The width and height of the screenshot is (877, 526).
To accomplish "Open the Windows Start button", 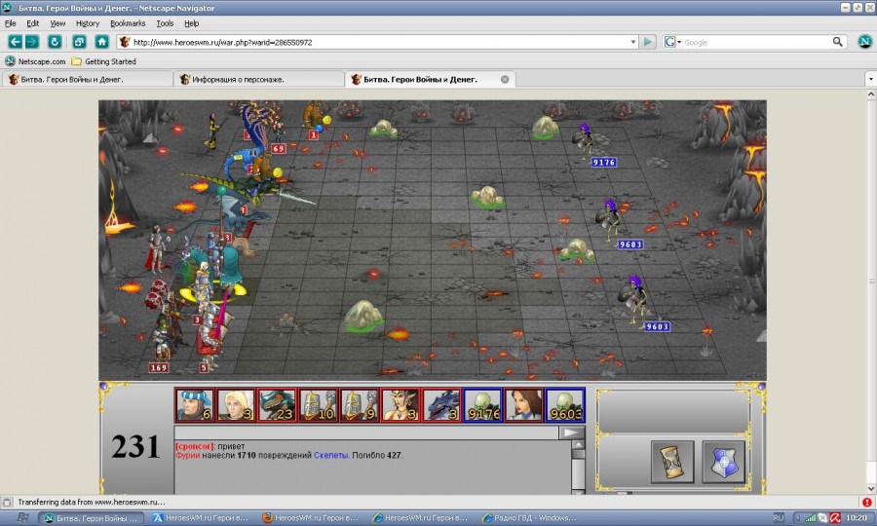I will [x=21, y=518].
